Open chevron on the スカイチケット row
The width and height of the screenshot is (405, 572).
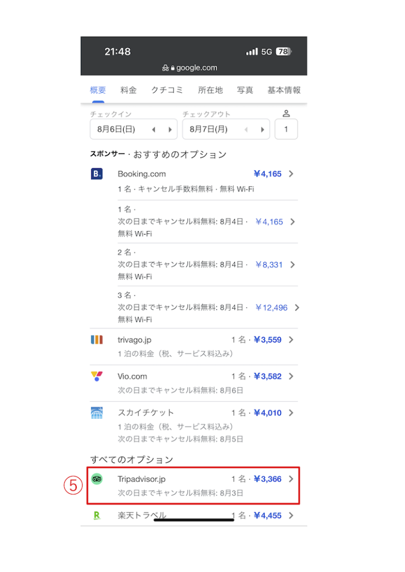coord(291,413)
